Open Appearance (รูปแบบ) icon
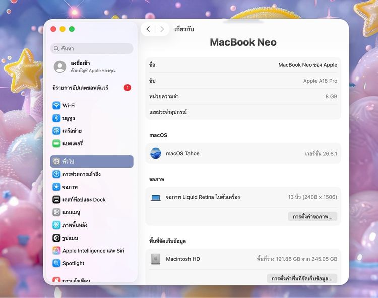378x298 pixels. point(56,238)
